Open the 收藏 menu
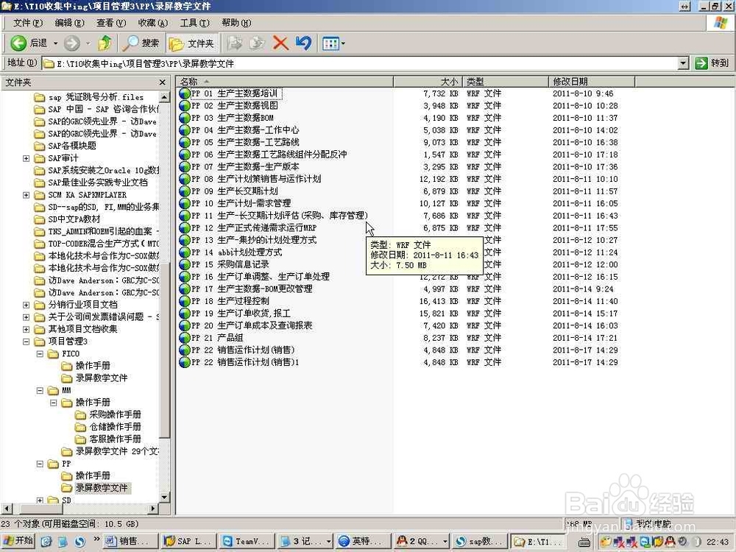This screenshot has width=736, height=552. click(153, 23)
